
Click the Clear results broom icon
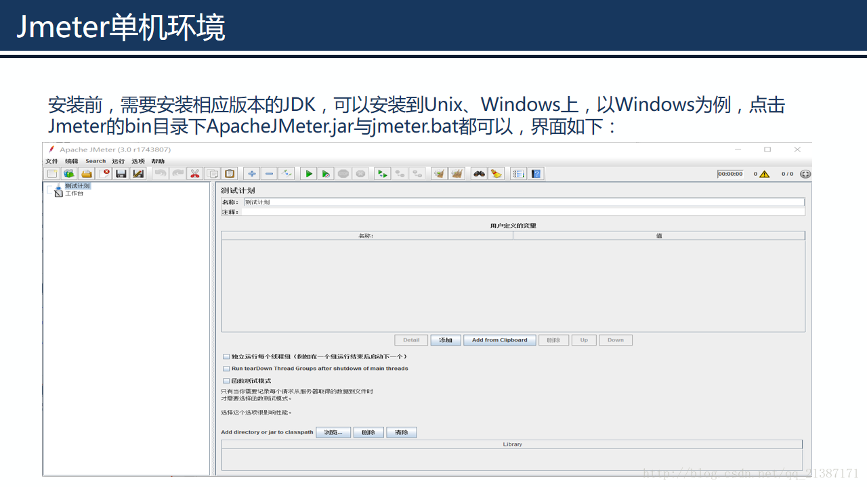pyautogui.click(x=440, y=174)
